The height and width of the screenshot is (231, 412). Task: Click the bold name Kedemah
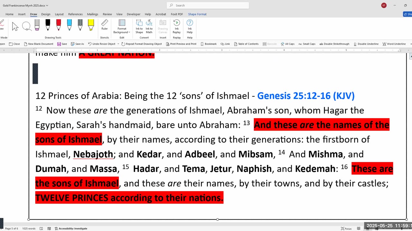click(x=315, y=169)
